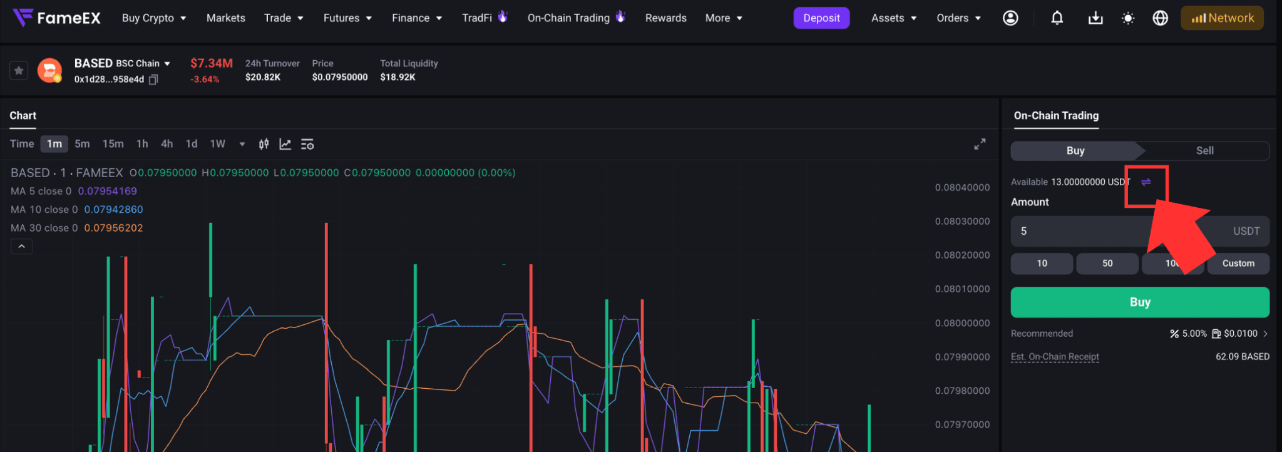Viewport: 1282px width, 452px height.
Task: Click the MA 5 close value 0.07954169
Action: click(x=107, y=191)
